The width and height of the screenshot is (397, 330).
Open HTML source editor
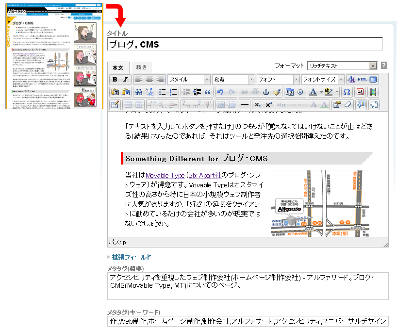(363, 80)
